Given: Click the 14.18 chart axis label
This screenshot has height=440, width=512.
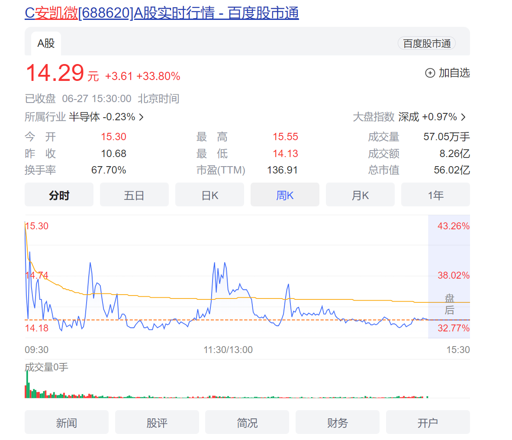Looking at the screenshot, I should point(36,328).
